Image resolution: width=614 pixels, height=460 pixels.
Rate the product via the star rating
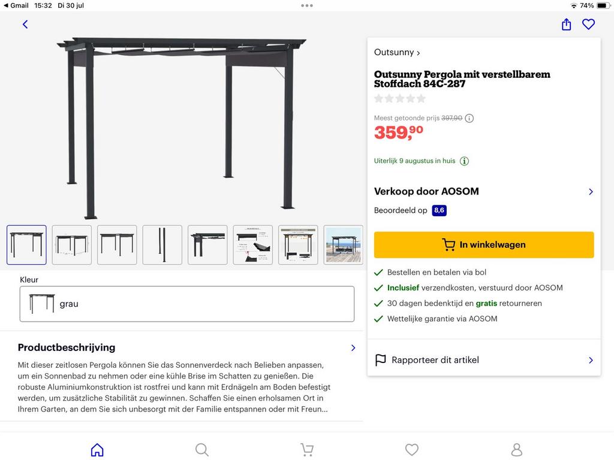tap(399, 98)
